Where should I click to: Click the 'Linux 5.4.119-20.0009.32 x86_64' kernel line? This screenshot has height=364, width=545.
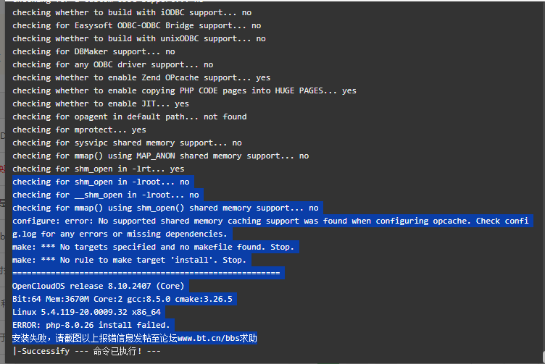[x=86, y=312]
